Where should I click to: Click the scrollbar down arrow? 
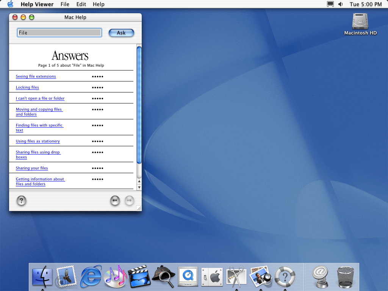[139, 187]
